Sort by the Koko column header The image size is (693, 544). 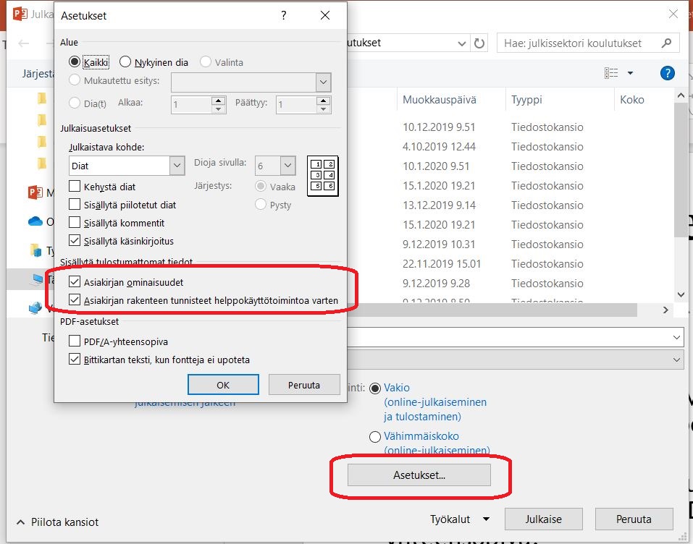click(632, 100)
